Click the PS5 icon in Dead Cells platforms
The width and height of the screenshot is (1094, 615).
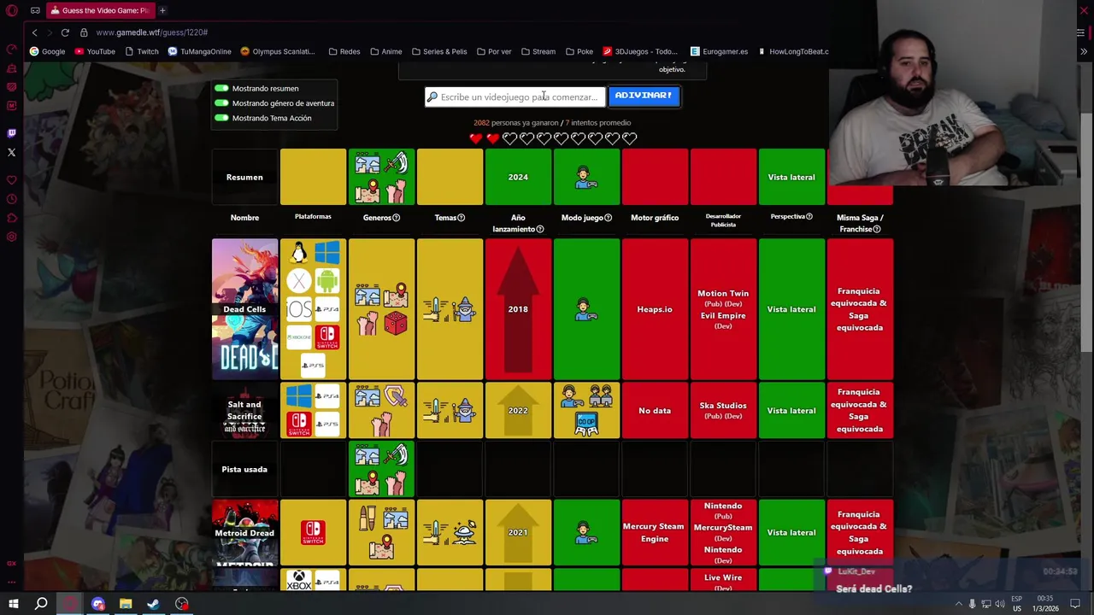pos(313,366)
